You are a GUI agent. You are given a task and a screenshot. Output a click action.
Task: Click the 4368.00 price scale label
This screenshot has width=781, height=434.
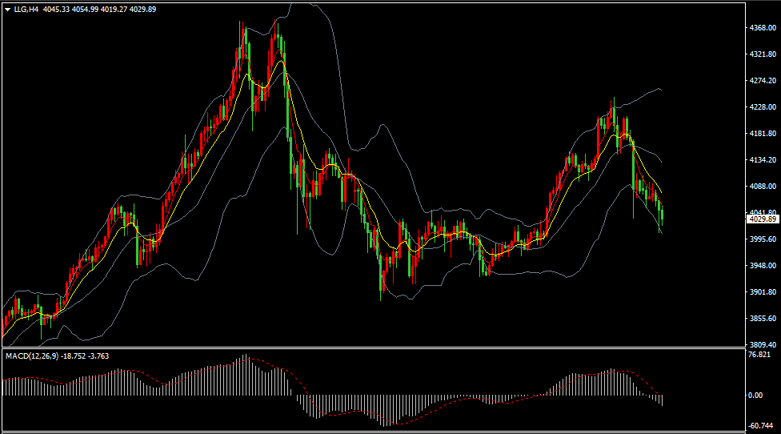point(763,28)
